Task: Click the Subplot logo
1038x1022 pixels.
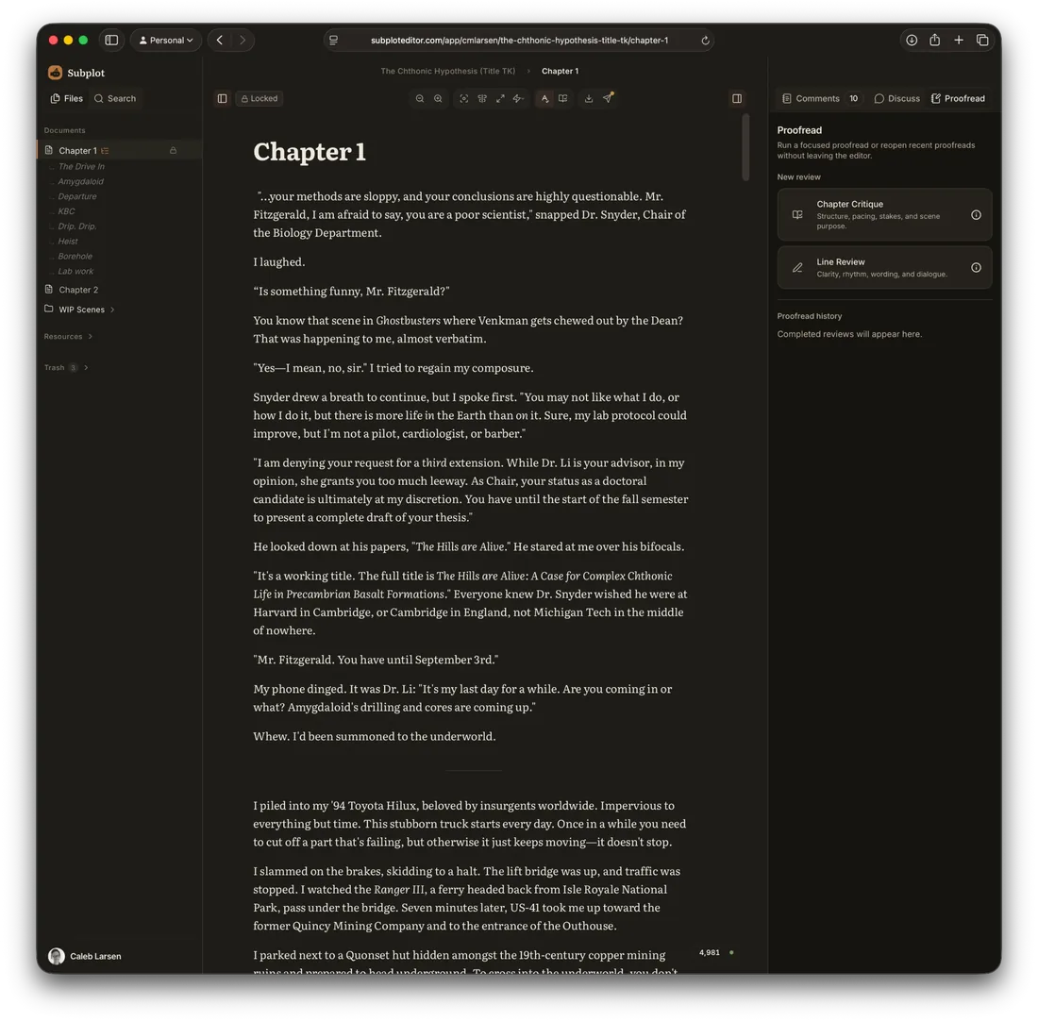Action: (x=76, y=73)
